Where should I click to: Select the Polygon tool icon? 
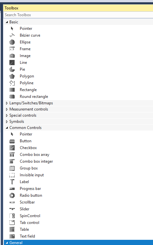[x=12, y=76]
